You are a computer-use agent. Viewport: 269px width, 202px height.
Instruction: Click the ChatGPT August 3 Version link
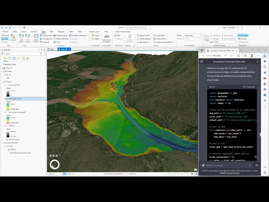tap(229, 173)
